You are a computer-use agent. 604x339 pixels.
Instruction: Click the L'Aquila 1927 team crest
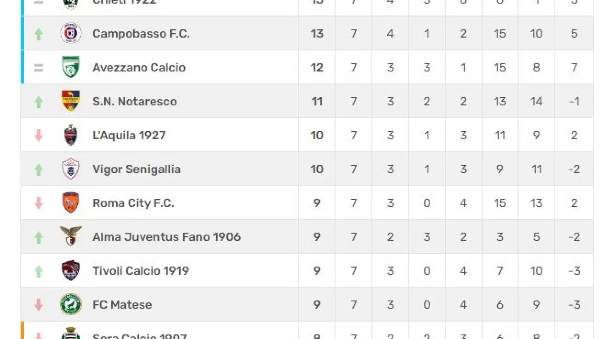click(71, 135)
